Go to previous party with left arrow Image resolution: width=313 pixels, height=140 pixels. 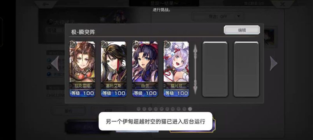pos(55,63)
